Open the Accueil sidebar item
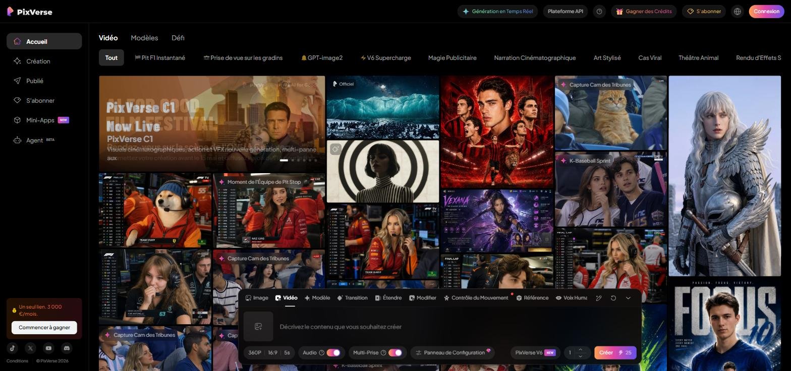Image resolution: width=791 pixels, height=371 pixels. tap(44, 41)
